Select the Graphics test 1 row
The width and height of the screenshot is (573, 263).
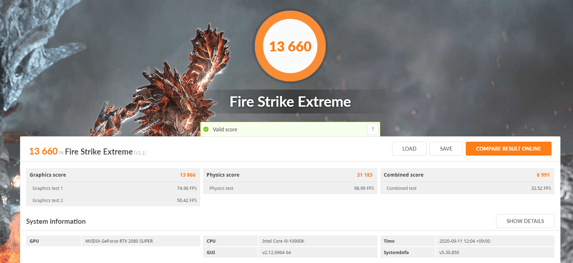tap(113, 188)
